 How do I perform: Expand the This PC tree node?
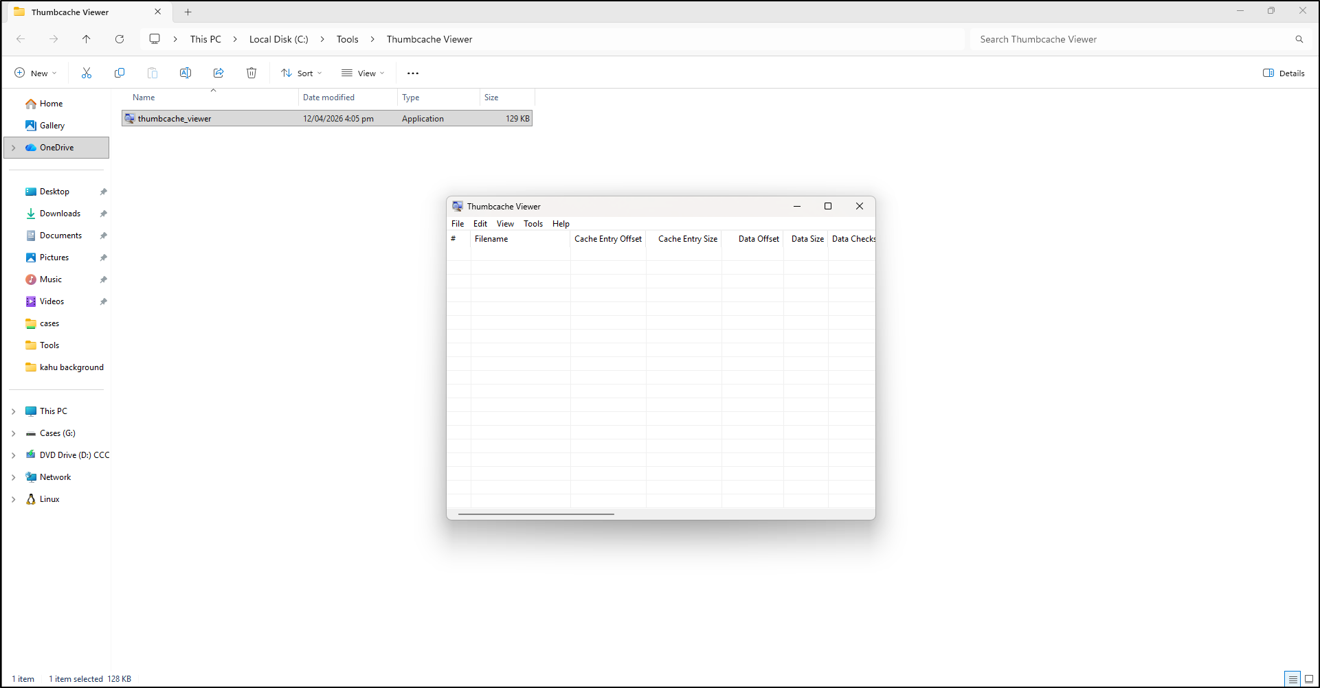[13, 411]
